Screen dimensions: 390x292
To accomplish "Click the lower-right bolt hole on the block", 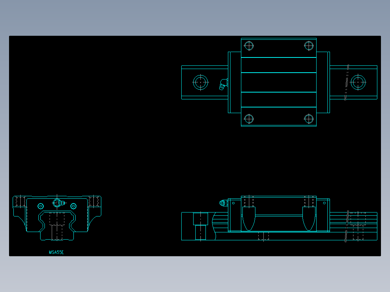I will coord(308,118).
